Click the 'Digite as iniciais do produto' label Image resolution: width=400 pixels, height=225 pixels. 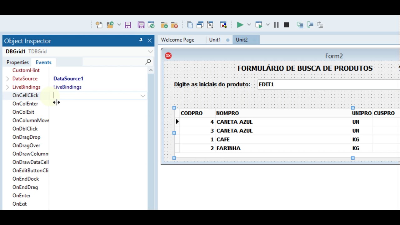212,84
